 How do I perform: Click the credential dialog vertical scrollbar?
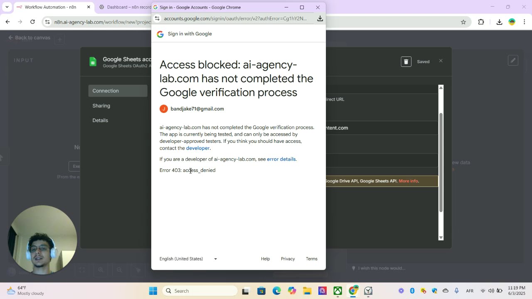(441, 162)
